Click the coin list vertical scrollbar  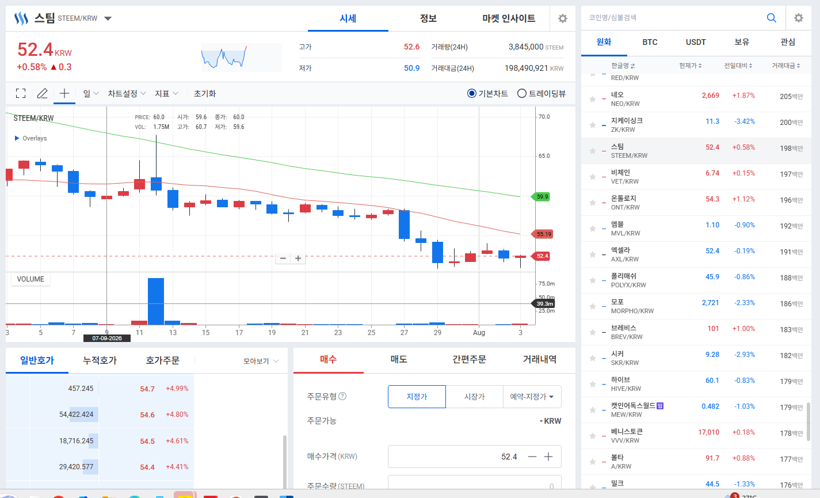(x=808, y=421)
